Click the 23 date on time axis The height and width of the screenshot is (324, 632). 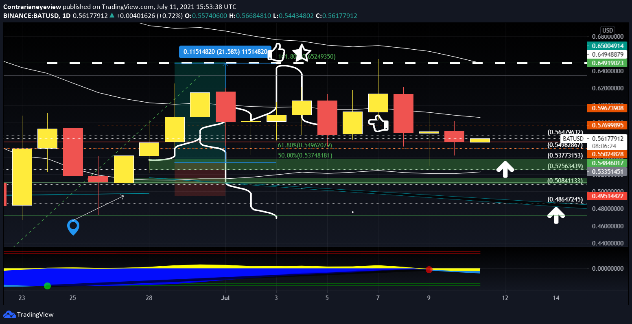click(x=22, y=298)
